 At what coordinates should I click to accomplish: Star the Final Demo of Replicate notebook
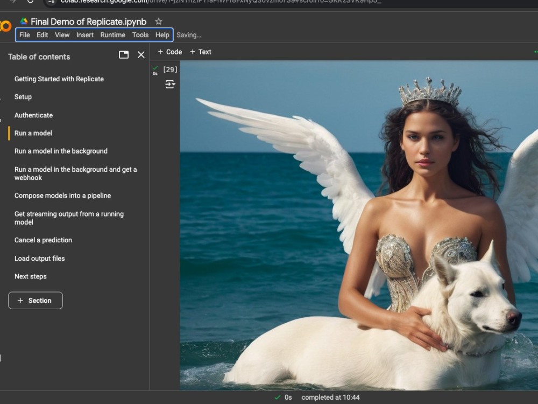[x=158, y=22]
